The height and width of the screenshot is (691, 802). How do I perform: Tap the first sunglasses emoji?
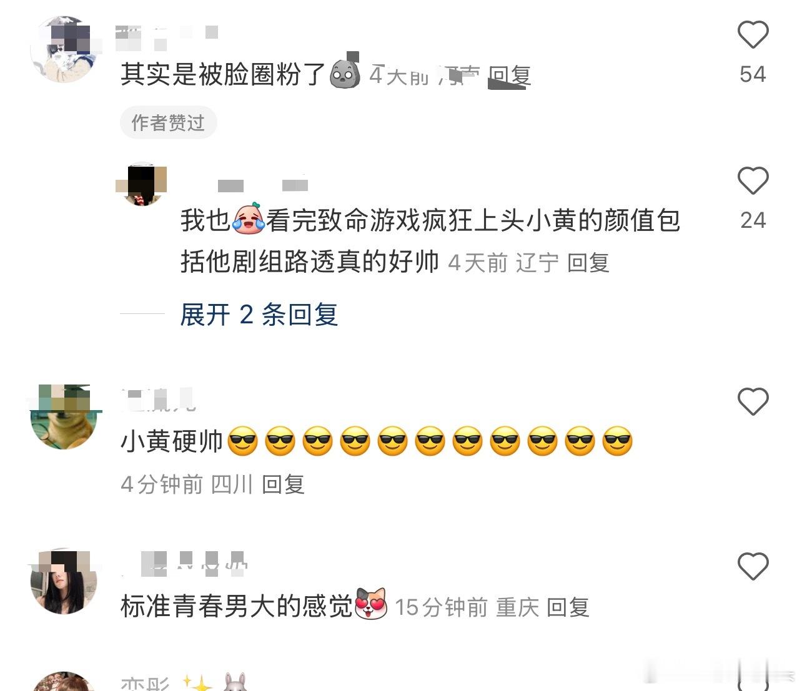(242, 441)
